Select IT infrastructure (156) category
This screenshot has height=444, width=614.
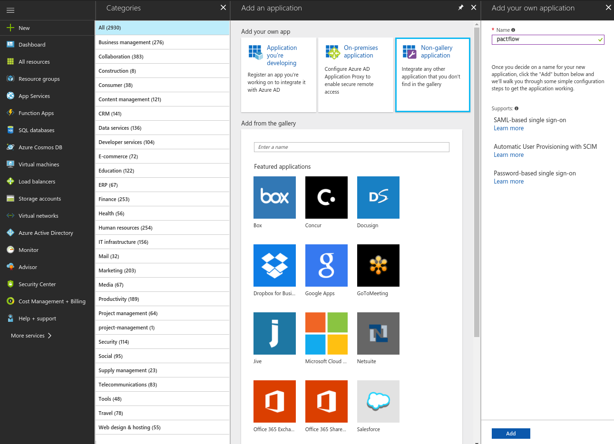(x=162, y=242)
